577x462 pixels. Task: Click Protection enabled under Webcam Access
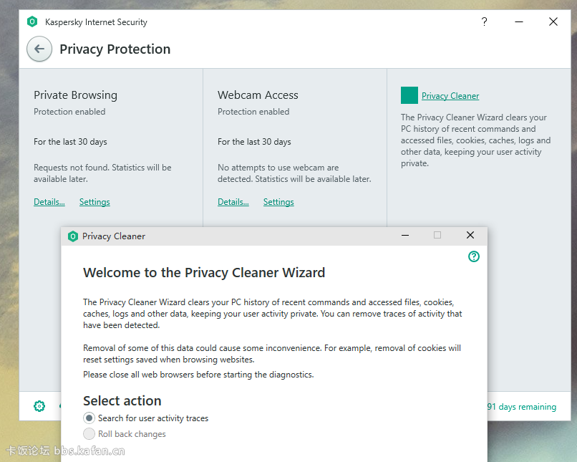[253, 112]
